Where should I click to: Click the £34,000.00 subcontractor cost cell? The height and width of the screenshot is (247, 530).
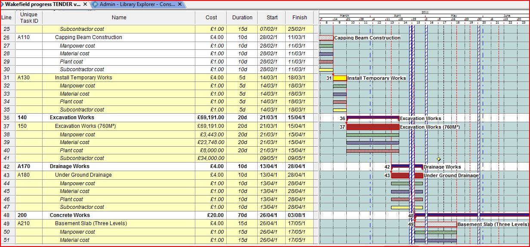[x=209, y=158]
